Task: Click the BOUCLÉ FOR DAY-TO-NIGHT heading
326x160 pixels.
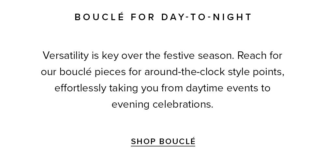Action: [163, 17]
